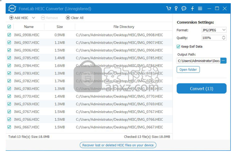
Task: Uncheck IMG_0769.HEIC checkbox
Action: click(9, 104)
